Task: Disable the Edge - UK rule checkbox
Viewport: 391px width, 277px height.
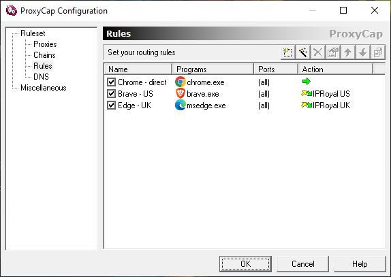Action: (111, 105)
